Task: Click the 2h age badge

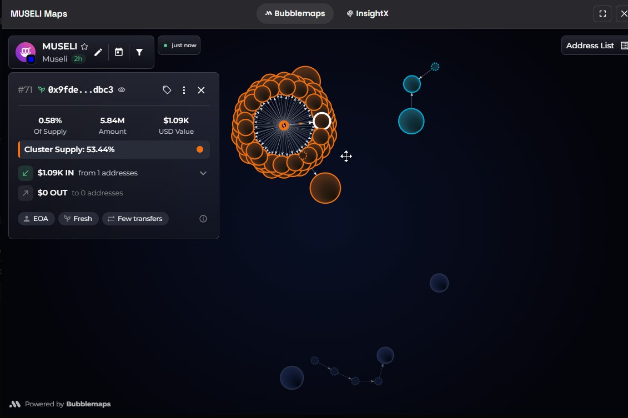Action: pyautogui.click(x=78, y=59)
